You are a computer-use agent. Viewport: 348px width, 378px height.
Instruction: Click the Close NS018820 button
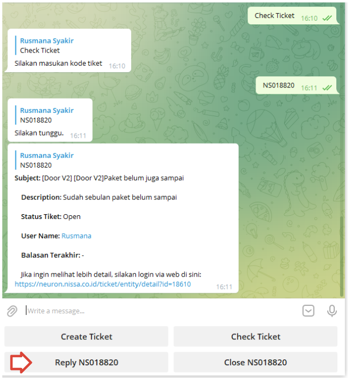(x=256, y=362)
